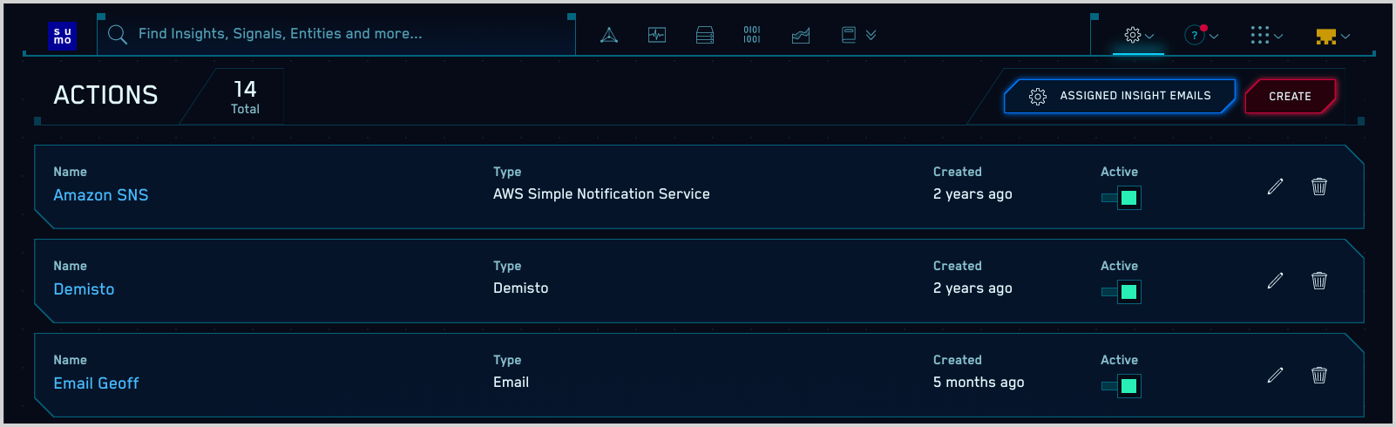Open the Content book icon
Screen dimensions: 1396x427
click(x=849, y=35)
